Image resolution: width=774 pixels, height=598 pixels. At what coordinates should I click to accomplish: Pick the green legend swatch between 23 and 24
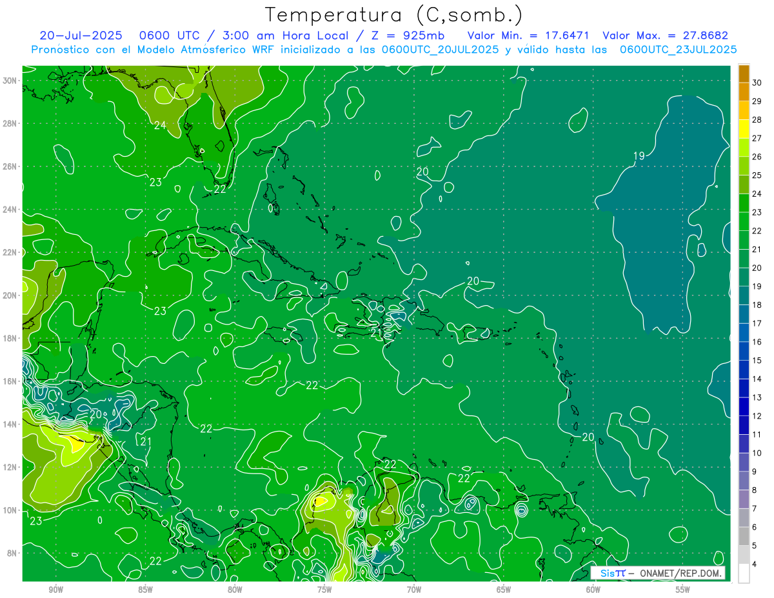(x=744, y=203)
